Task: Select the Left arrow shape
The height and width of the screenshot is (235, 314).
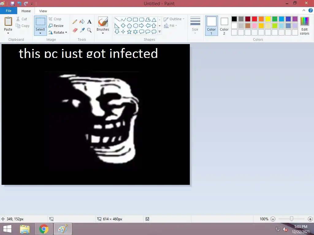Action: pyautogui.click(x=148, y=26)
